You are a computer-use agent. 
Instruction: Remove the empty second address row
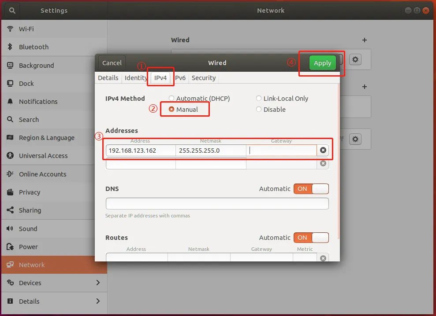point(323,163)
